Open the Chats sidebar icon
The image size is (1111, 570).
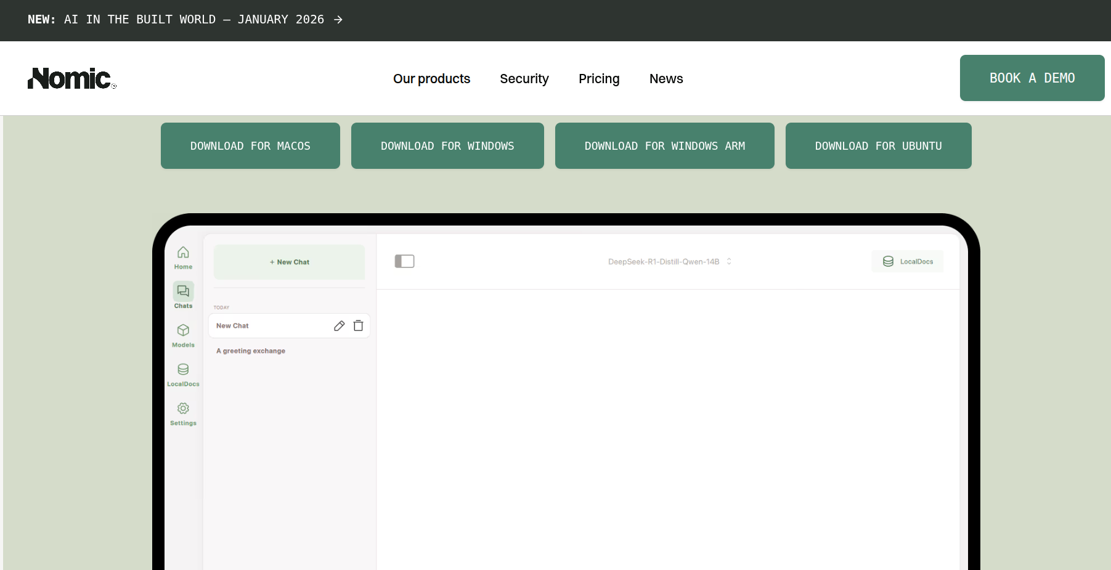(x=183, y=291)
